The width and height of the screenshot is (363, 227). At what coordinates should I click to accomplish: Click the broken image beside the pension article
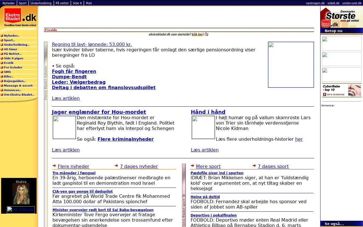291,65
